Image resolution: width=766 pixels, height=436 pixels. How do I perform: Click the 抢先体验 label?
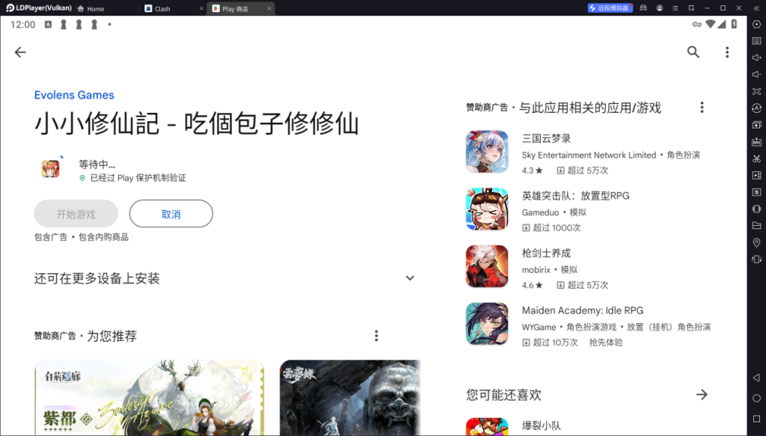[606, 343]
